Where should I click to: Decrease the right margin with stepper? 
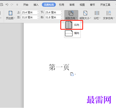[61, 18]
